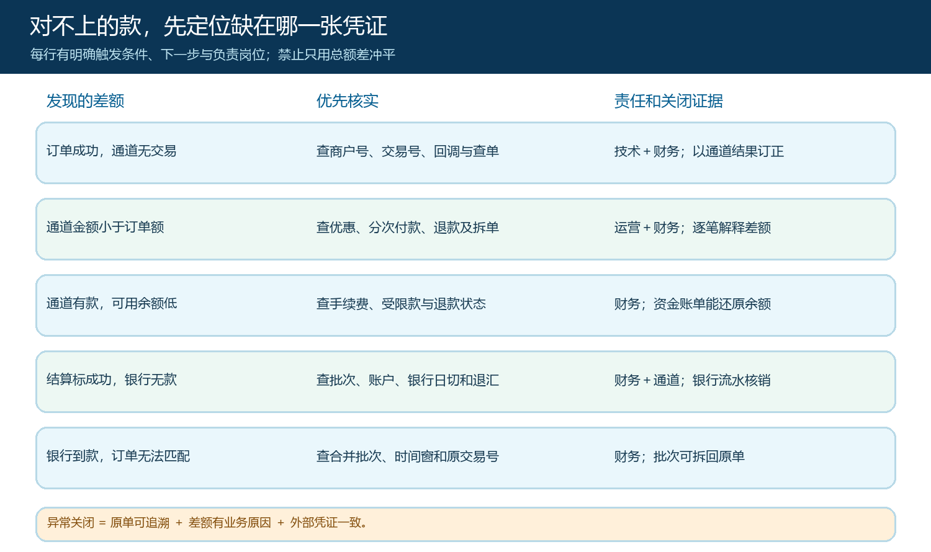Click the cell 通道金额小于订单额
Screen dimensions: 931x552
pos(106,228)
